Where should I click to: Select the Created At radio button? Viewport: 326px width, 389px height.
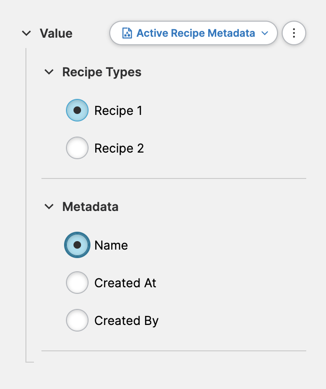pyautogui.click(x=77, y=283)
